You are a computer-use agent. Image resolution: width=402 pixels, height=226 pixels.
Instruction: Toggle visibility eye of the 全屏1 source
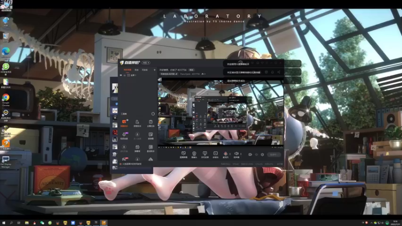pyautogui.click(x=121, y=75)
